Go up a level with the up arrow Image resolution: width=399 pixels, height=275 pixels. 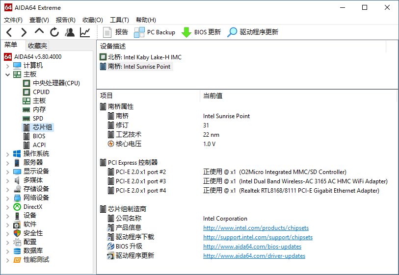(x=39, y=31)
